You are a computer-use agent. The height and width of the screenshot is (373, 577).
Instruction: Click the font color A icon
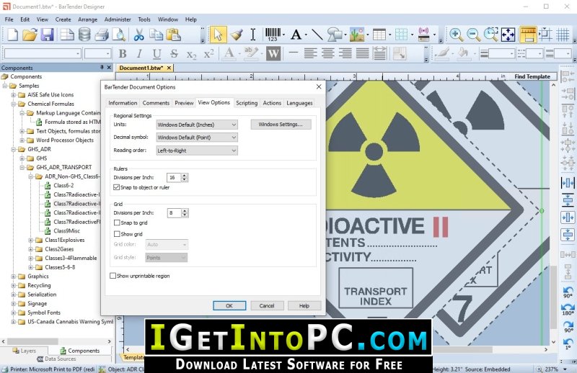click(x=229, y=54)
